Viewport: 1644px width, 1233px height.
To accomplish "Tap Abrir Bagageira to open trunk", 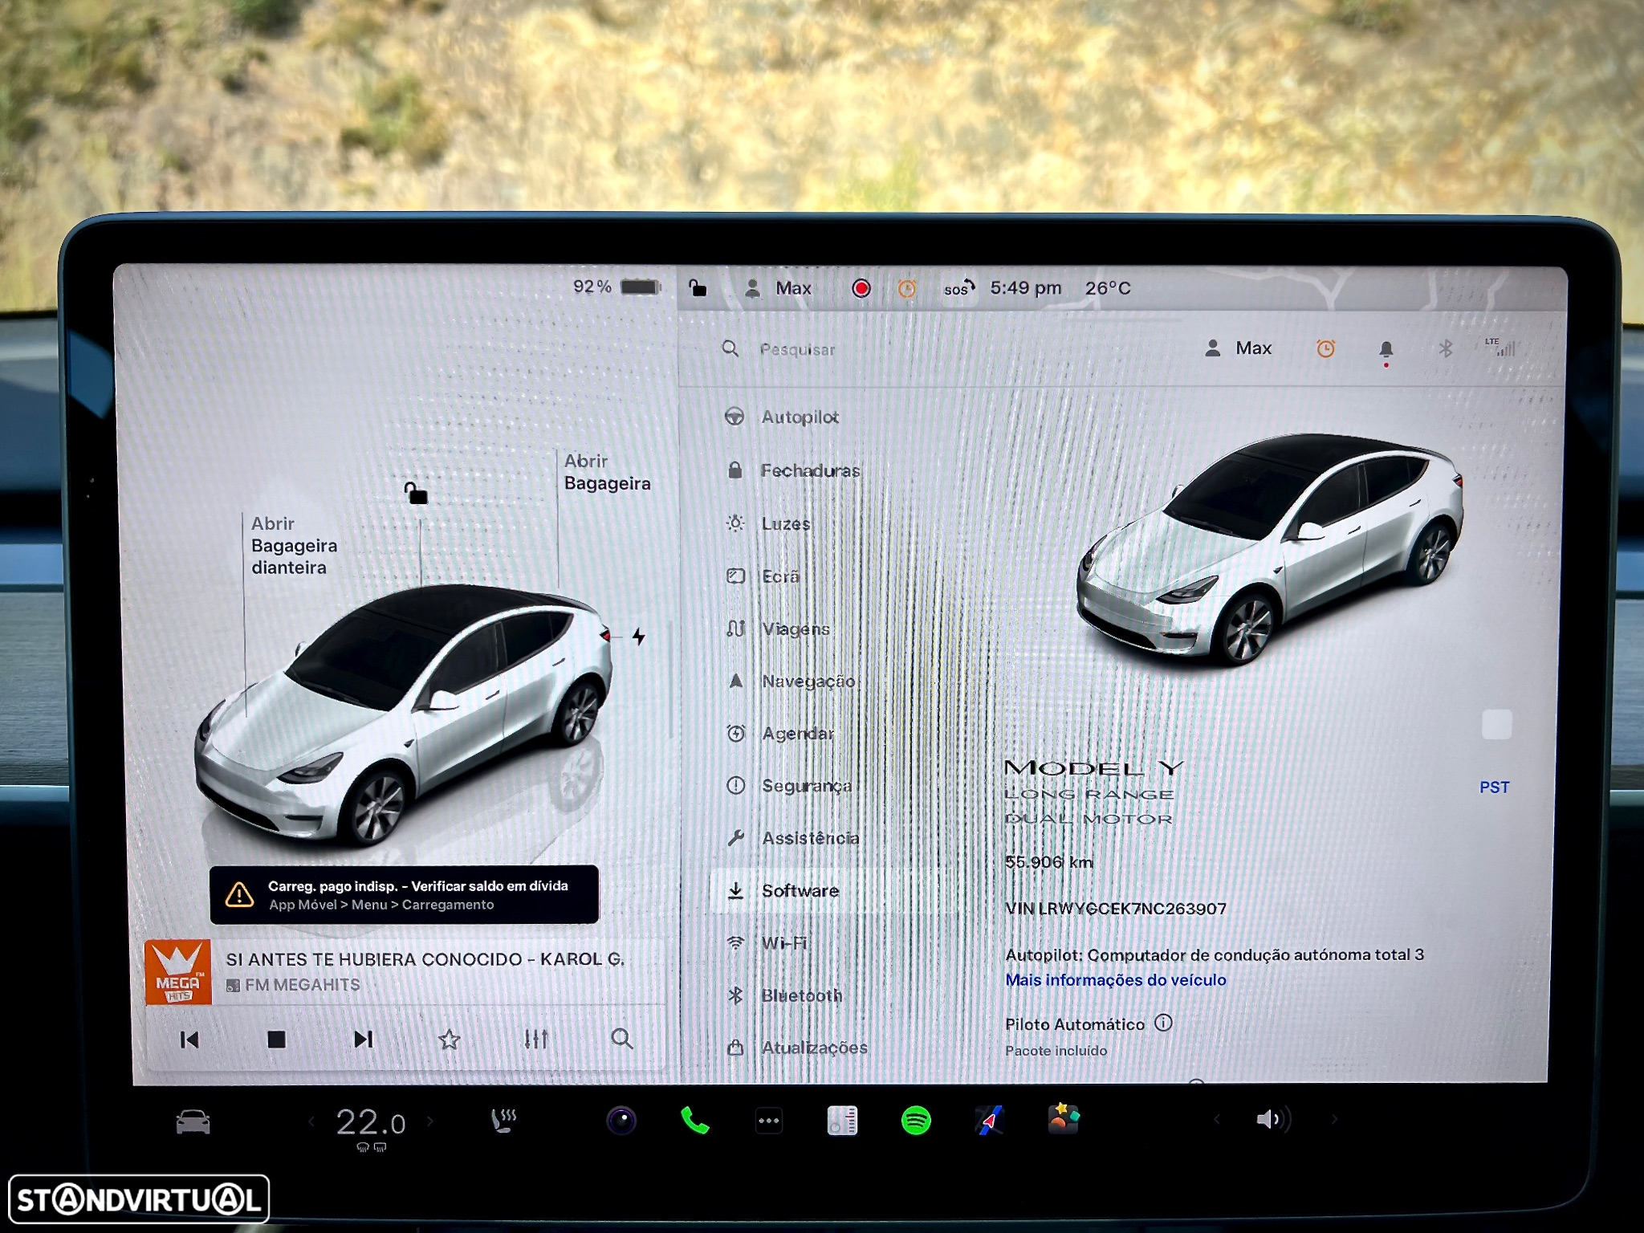I will (607, 472).
